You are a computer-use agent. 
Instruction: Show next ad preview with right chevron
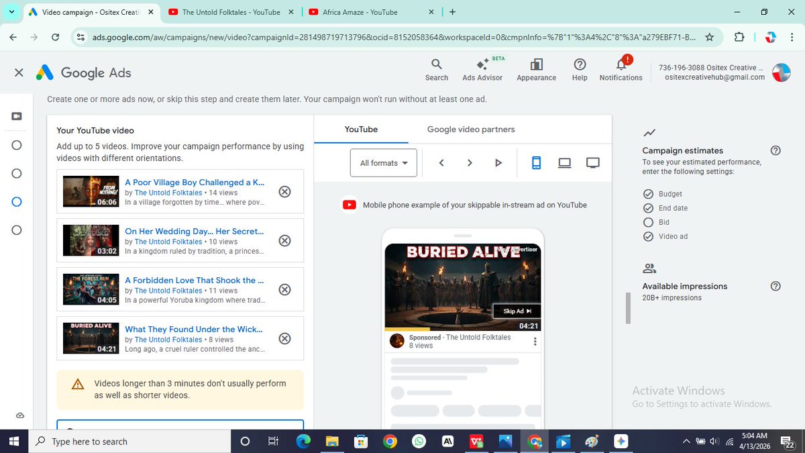pos(470,162)
